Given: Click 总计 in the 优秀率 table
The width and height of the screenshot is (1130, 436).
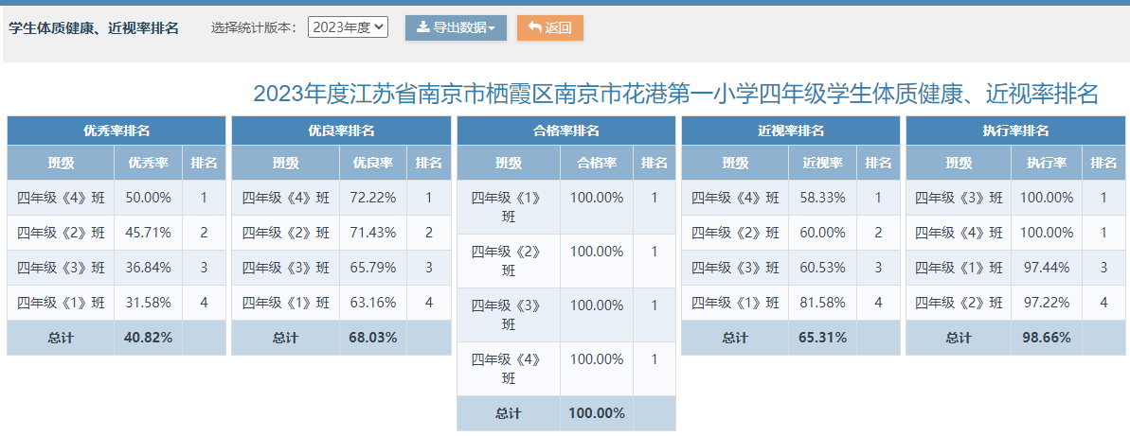Looking at the screenshot, I should pos(61,338).
